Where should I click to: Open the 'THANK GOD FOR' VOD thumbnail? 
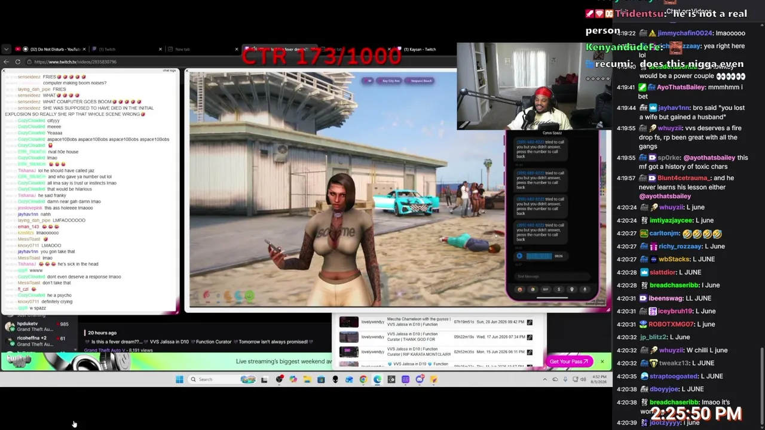[349, 337]
